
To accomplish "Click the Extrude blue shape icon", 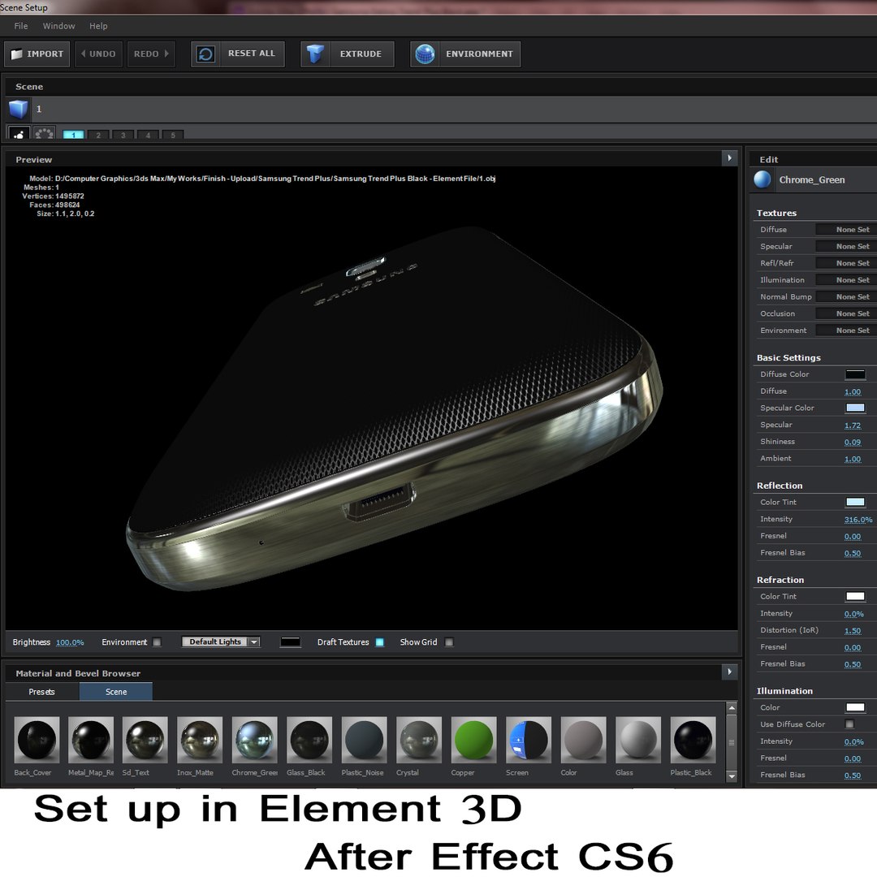I will coord(315,54).
